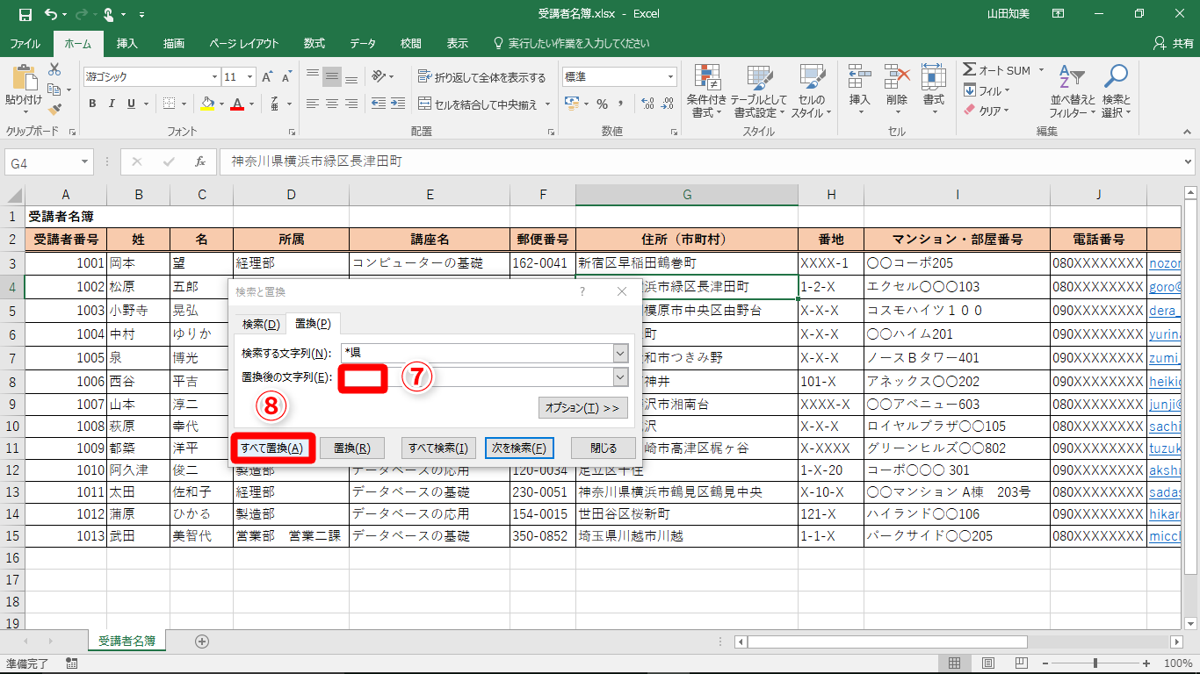Viewport: 1200px width, 674px height.
Task: Click the 置換後の文字列 input field
Action: pyautogui.click(x=478, y=376)
